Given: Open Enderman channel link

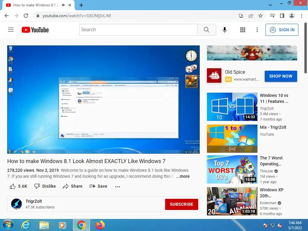Looking at the screenshot, I should pos(268,203).
